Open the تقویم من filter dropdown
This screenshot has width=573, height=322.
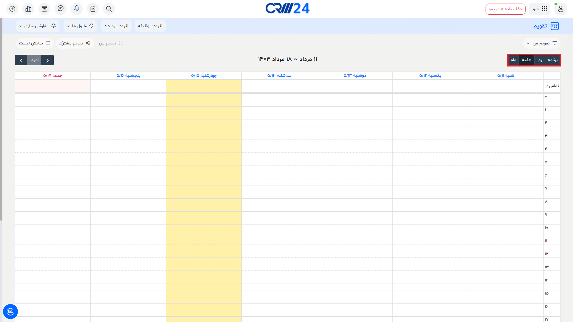click(541, 43)
